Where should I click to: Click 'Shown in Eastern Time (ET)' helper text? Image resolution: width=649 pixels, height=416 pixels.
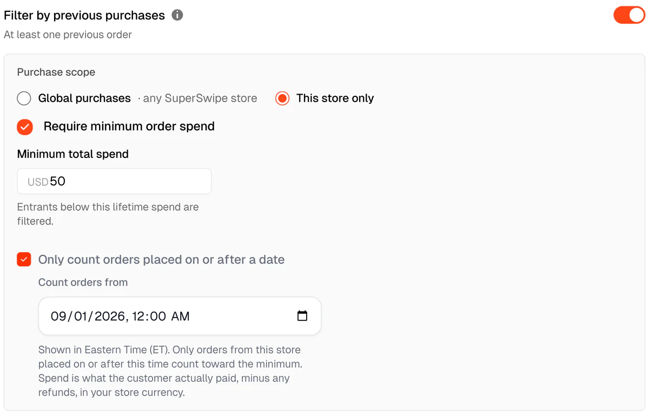click(x=171, y=371)
